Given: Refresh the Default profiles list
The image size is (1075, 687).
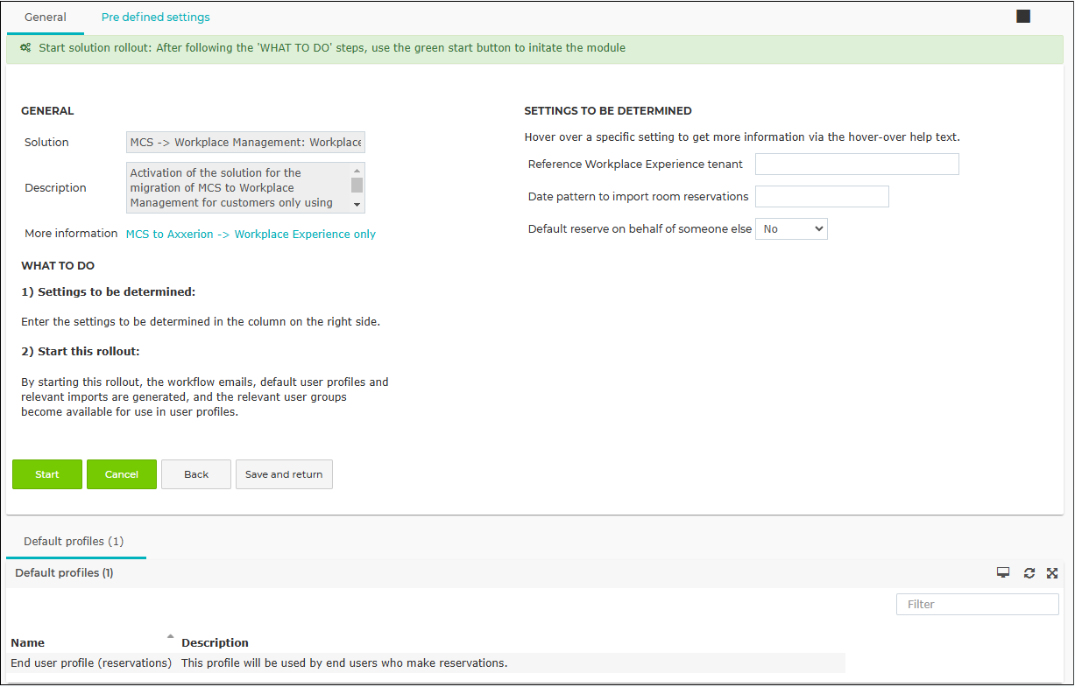Looking at the screenshot, I should [x=1029, y=572].
